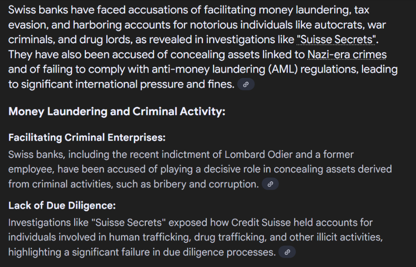Click the "(AML)" abbreviation text
This screenshot has width=416, height=267.
pos(282,69)
